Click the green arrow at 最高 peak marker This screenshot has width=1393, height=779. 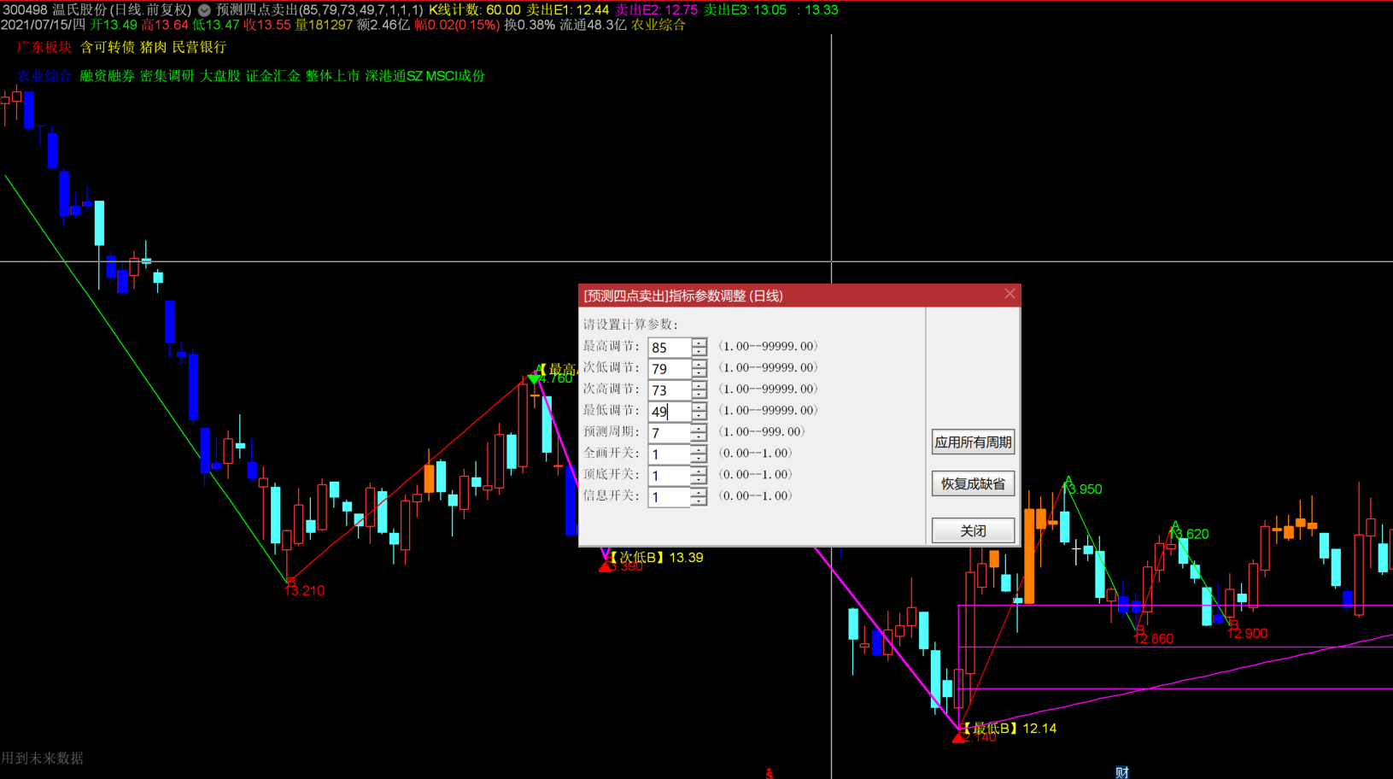coord(534,378)
